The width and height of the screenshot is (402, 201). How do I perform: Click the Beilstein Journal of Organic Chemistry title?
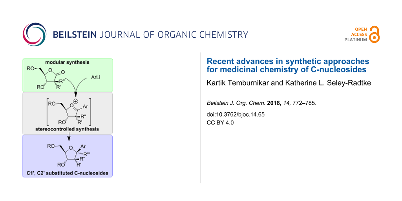coord(150,35)
